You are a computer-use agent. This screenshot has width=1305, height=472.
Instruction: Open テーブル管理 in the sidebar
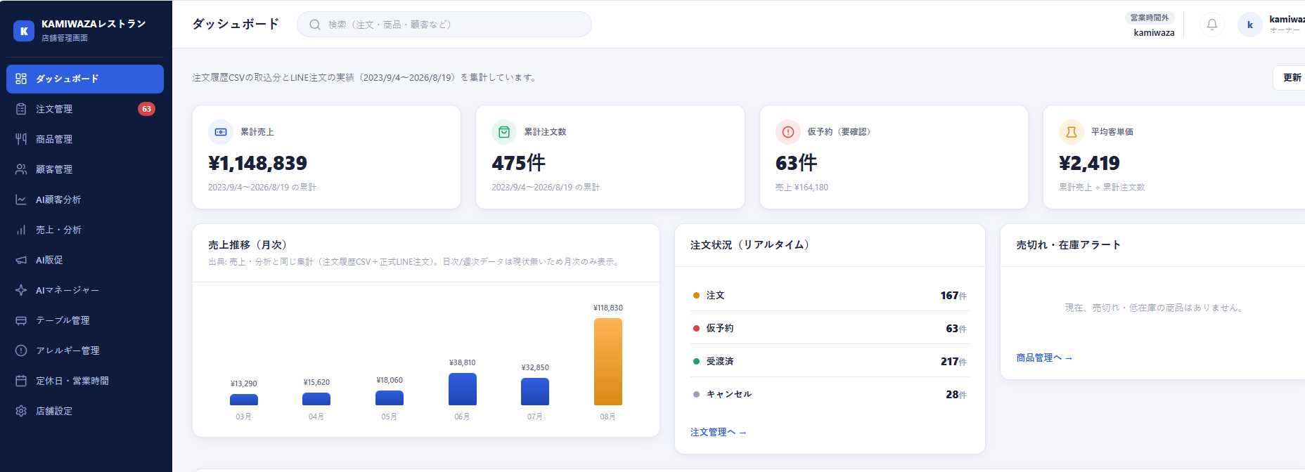(85, 320)
